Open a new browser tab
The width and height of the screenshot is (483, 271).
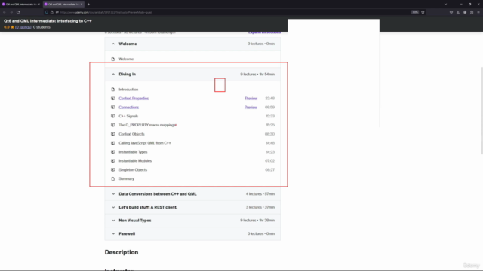click(x=88, y=5)
